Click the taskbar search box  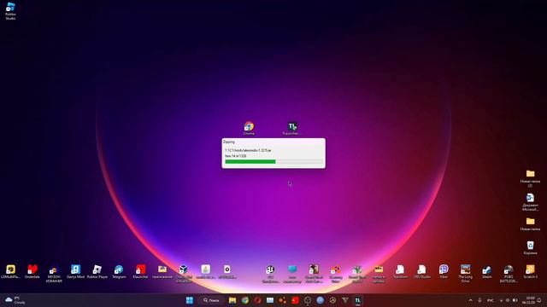coord(211,300)
